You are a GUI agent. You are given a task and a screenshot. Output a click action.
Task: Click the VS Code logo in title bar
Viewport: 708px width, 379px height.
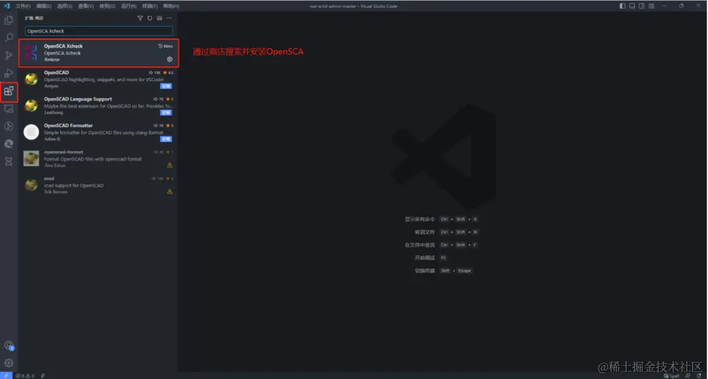pos(7,6)
